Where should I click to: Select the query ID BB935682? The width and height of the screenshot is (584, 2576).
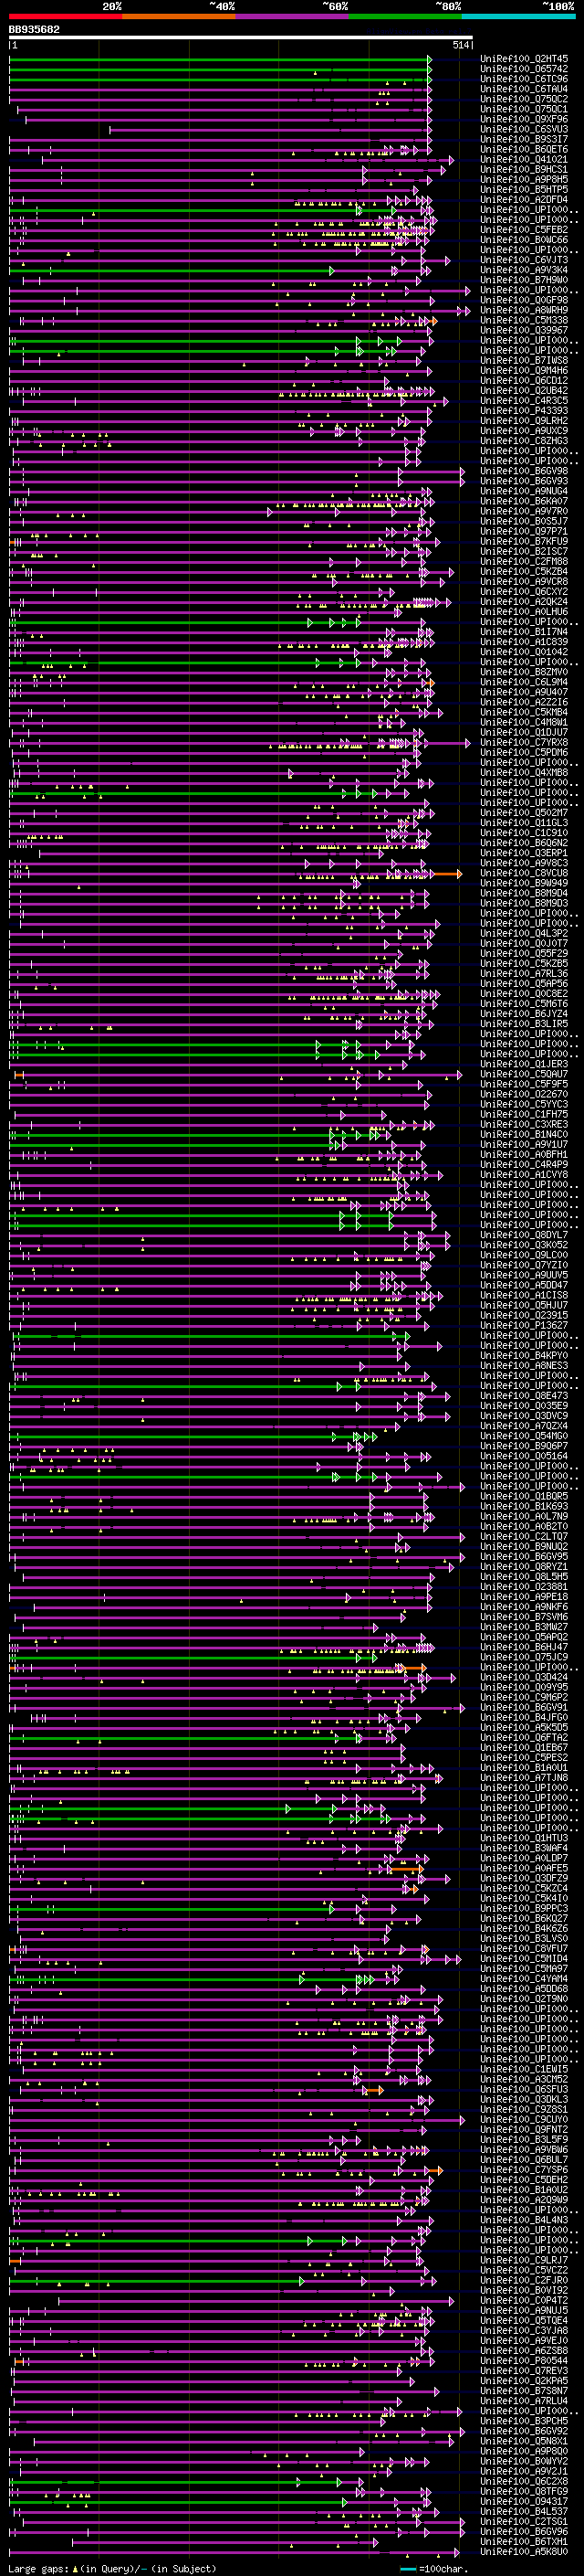pyautogui.click(x=34, y=29)
